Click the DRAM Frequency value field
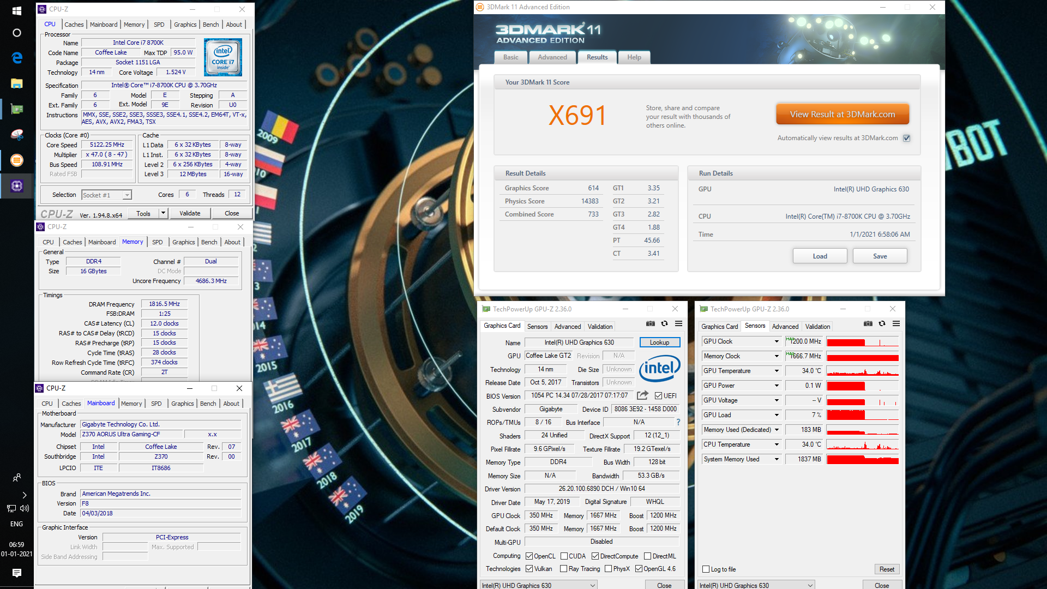Viewport: 1047px width, 589px height. coord(164,304)
